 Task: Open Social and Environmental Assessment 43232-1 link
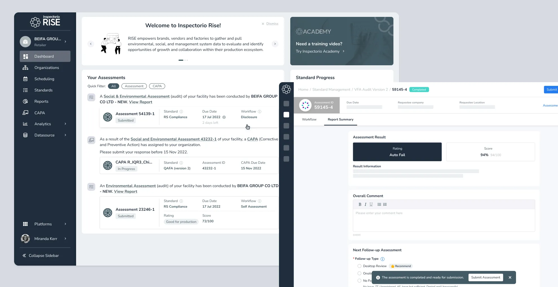(x=173, y=139)
